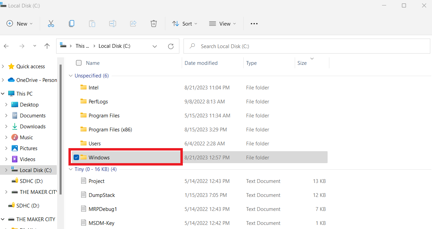The image size is (432, 229).
Task: Click the New button
Action: point(20,24)
